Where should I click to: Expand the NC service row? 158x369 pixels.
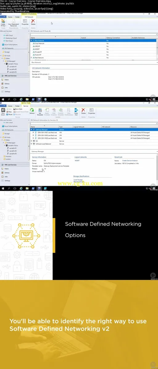(x=31, y=141)
